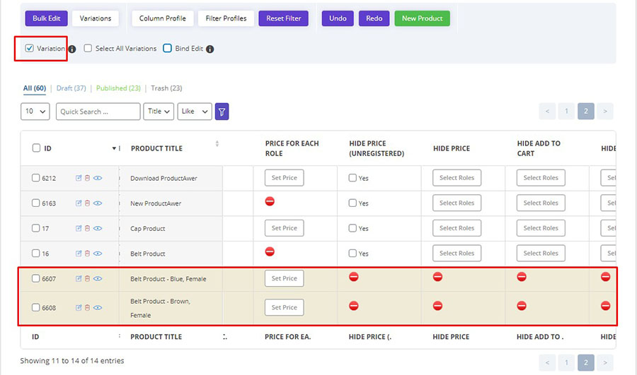This screenshot has width=637, height=375.
Task: Open the Like operator dropdown
Action: pyautogui.click(x=195, y=112)
